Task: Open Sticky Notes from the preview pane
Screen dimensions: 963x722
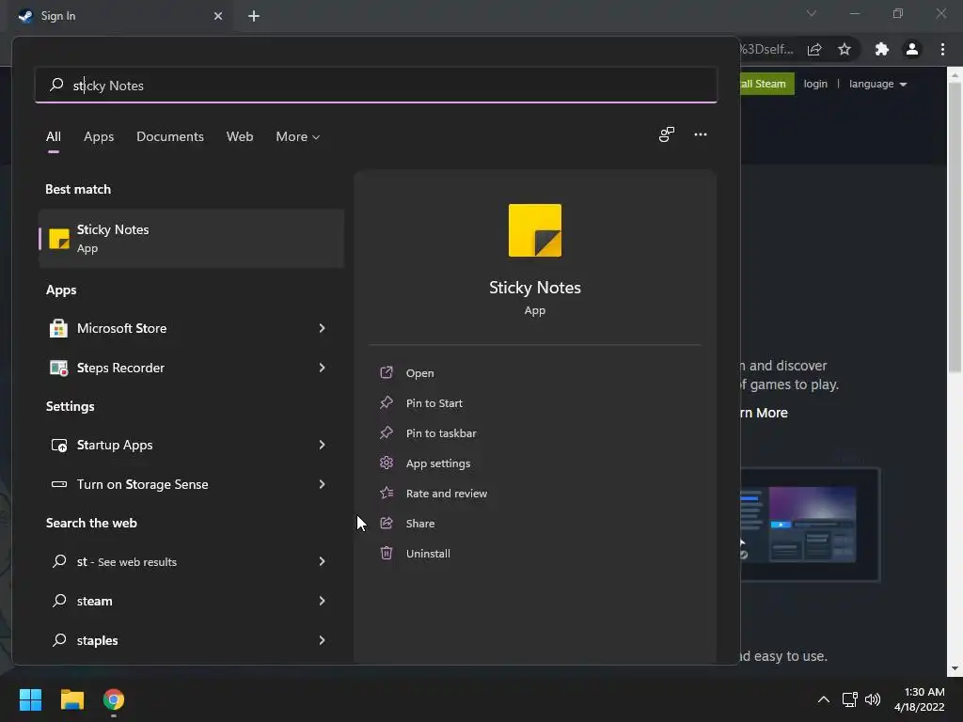Action: 420,372
